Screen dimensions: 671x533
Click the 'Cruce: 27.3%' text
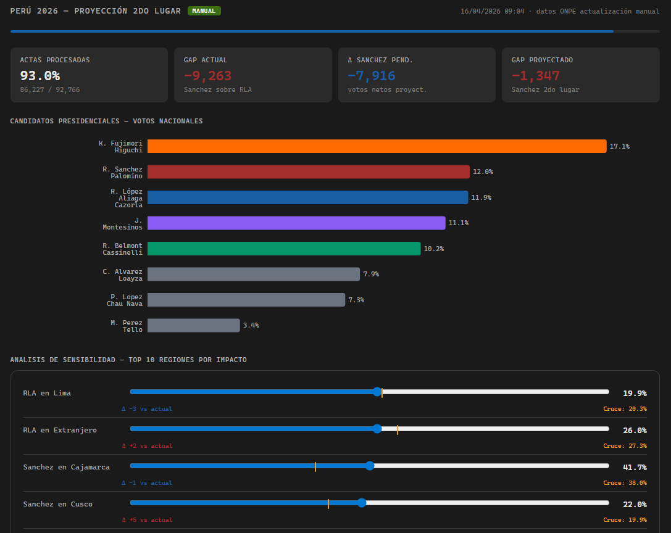625,446
